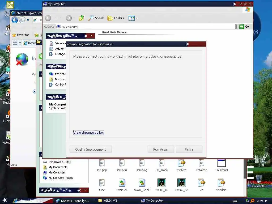Click the orange search icon in system tray
This screenshot has width=272, height=204.
tap(253, 201)
